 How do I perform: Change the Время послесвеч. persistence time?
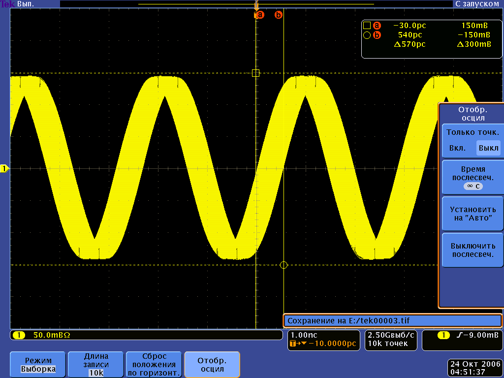pyautogui.click(x=472, y=177)
